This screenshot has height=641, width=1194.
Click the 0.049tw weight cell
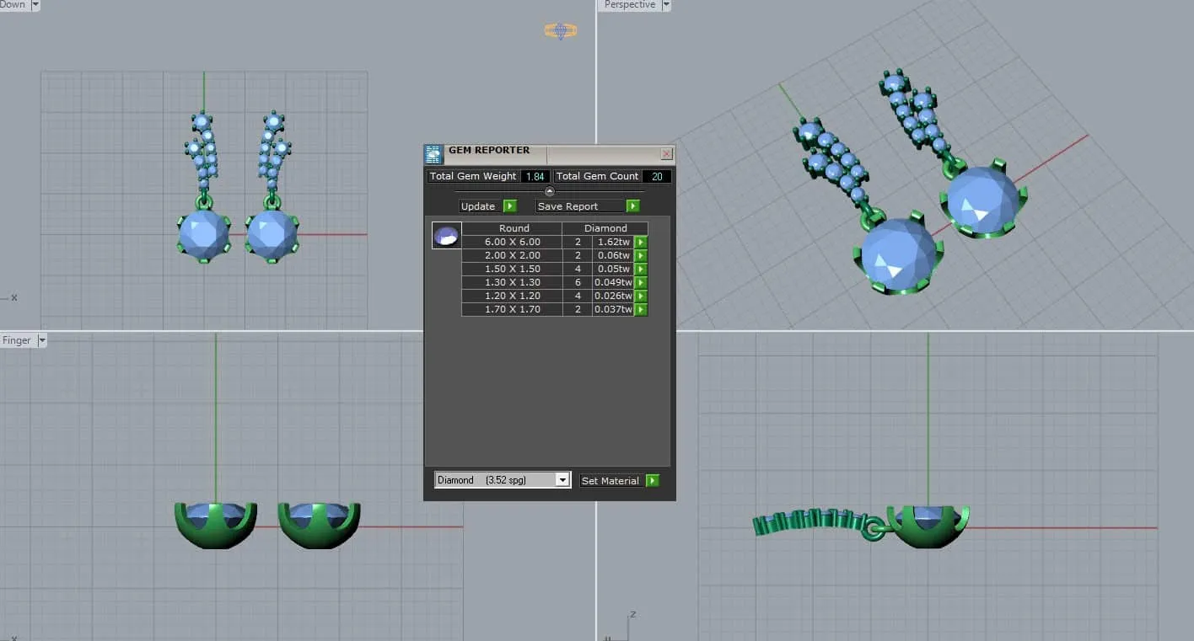click(x=613, y=282)
